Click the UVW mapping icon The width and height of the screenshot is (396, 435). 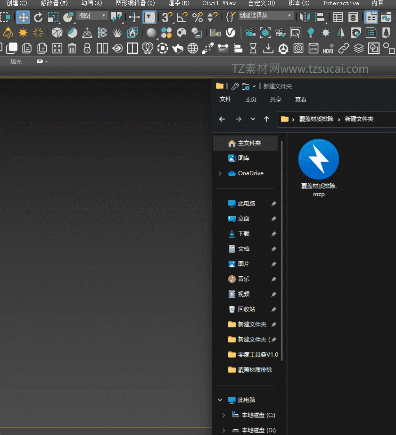[313, 49]
